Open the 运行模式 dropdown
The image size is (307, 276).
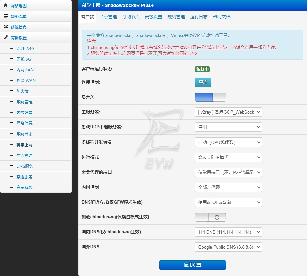click(x=228, y=157)
